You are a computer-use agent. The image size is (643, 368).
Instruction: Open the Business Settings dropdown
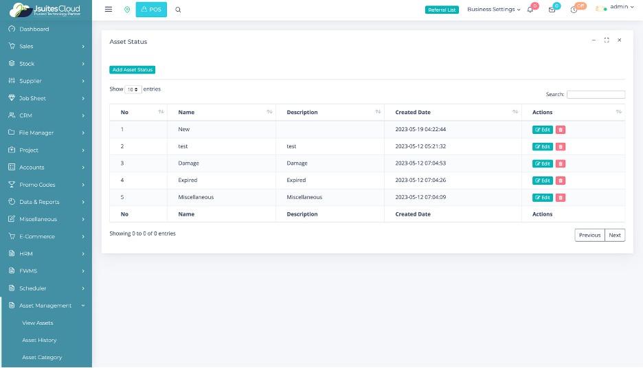pyautogui.click(x=493, y=10)
